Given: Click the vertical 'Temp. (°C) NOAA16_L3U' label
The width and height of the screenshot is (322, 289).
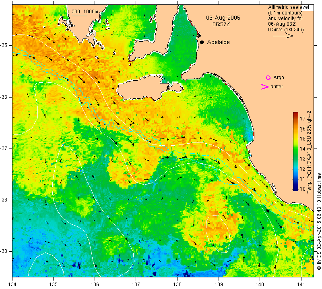Looking at the screenshot, I should click(309, 152).
